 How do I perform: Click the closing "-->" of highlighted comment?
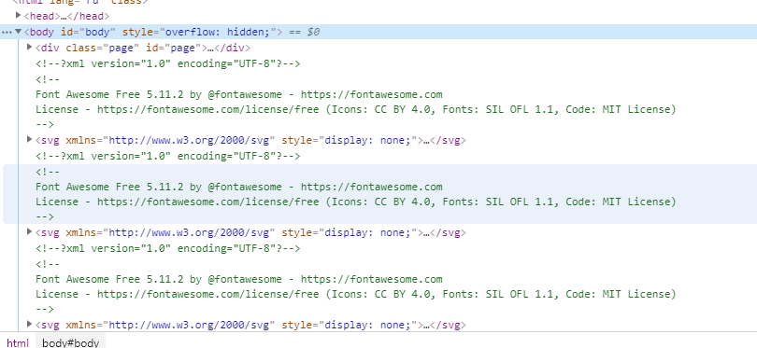[x=45, y=216]
